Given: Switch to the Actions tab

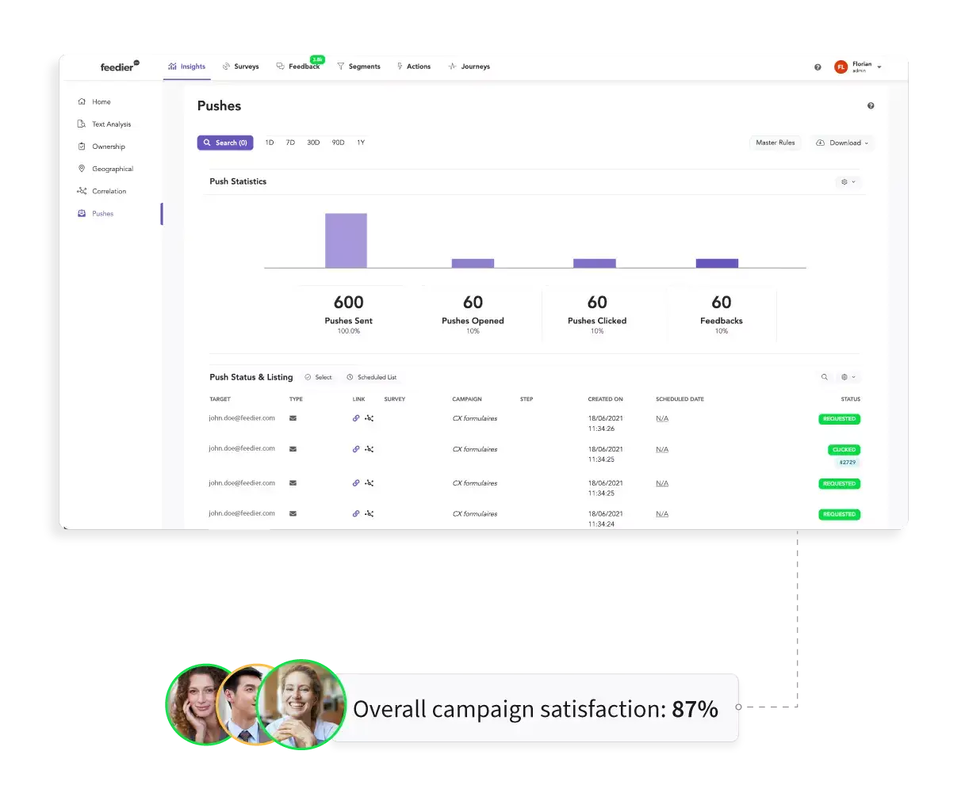Looking at the screenshot, I should coord(414,67).
